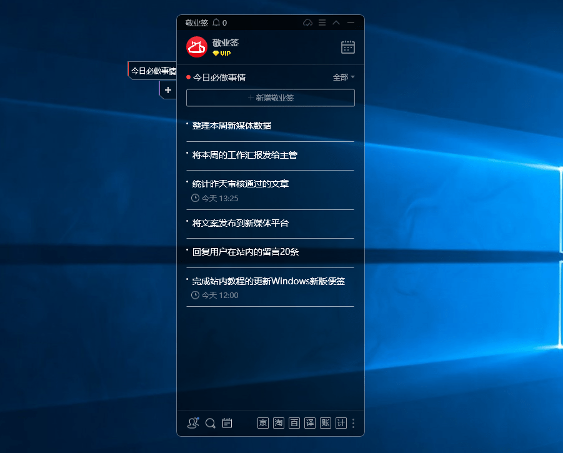Image resolution: width=563 pixels, height=453 pixels.
Task: Open note 将本周的工作汇报发给主管
Action: point(244,155)
